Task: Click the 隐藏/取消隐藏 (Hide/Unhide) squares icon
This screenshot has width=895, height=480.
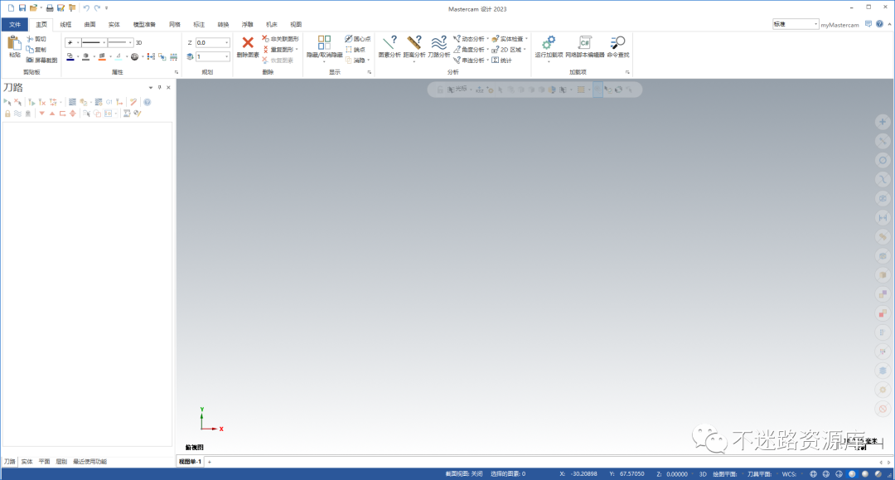Action: 324,43
